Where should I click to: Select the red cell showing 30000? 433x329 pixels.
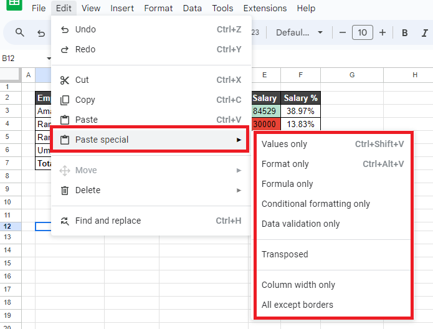tap(265, 124)
